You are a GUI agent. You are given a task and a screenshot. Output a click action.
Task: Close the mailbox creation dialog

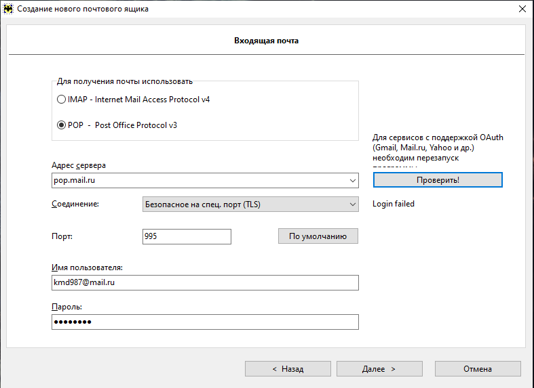(x=522, y=9)
